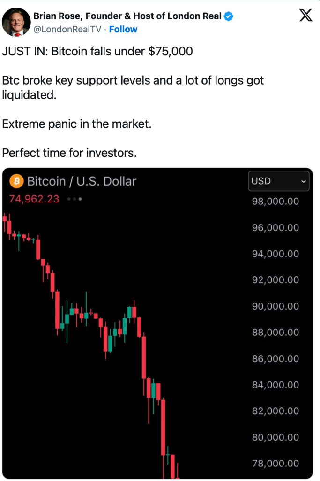Click the "JUST IN: Bitcoin falls" headline text
The width and height of the screenshot is (320, 481).
(x=97, y=51)
